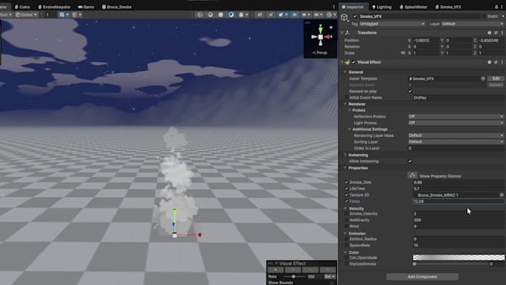
Task: Open the EvolveMaquina tab
Action: tap(54, 7)
